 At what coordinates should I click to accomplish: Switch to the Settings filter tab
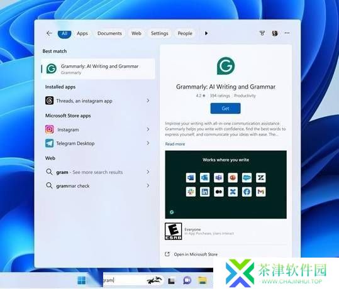160,33
